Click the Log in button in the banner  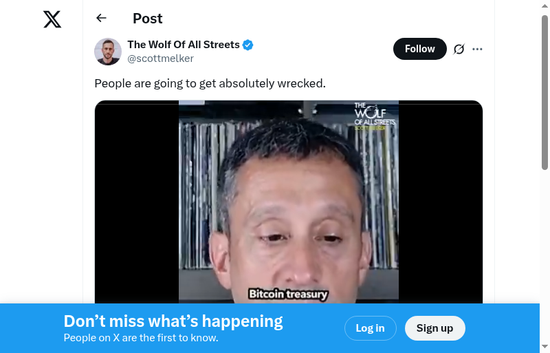coord(370,328)
